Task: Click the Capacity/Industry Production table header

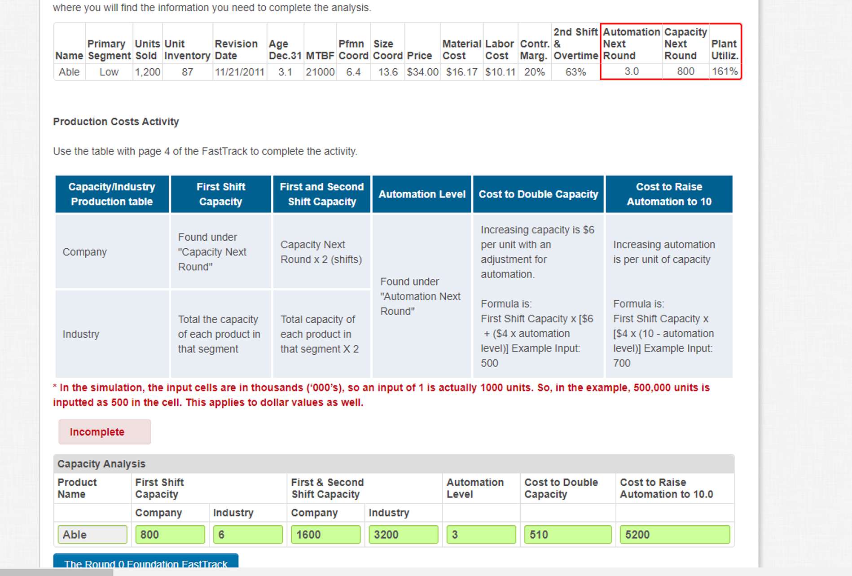Action: (x=112, y=194)
